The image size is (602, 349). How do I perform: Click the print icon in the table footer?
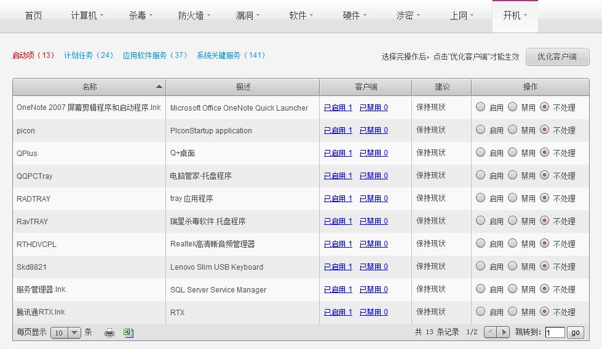pyautogui.click(x=109, y=332)
